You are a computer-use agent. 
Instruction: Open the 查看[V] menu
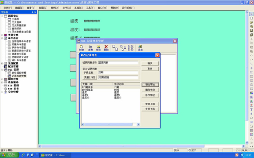(x=31, y=8)
